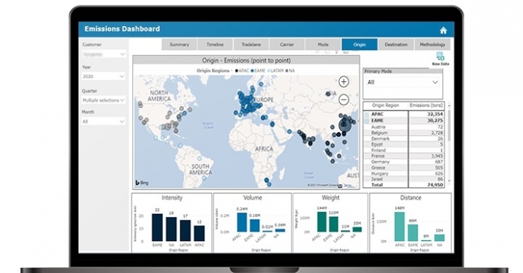This screenshot has height=273, width=523.
Task: Select the Origin tab
Action: pyautogui.click(x=359, y=44)
